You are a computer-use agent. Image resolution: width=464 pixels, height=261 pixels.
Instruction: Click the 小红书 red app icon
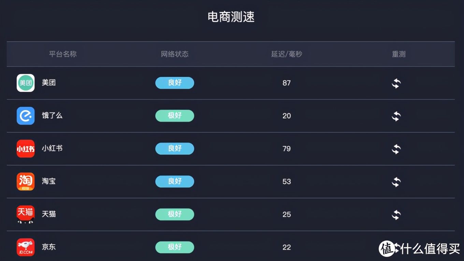coord(26,149)
